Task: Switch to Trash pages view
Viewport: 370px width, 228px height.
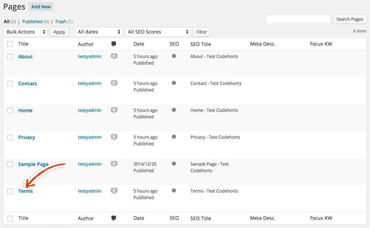Action: click(x=61, y=22)
